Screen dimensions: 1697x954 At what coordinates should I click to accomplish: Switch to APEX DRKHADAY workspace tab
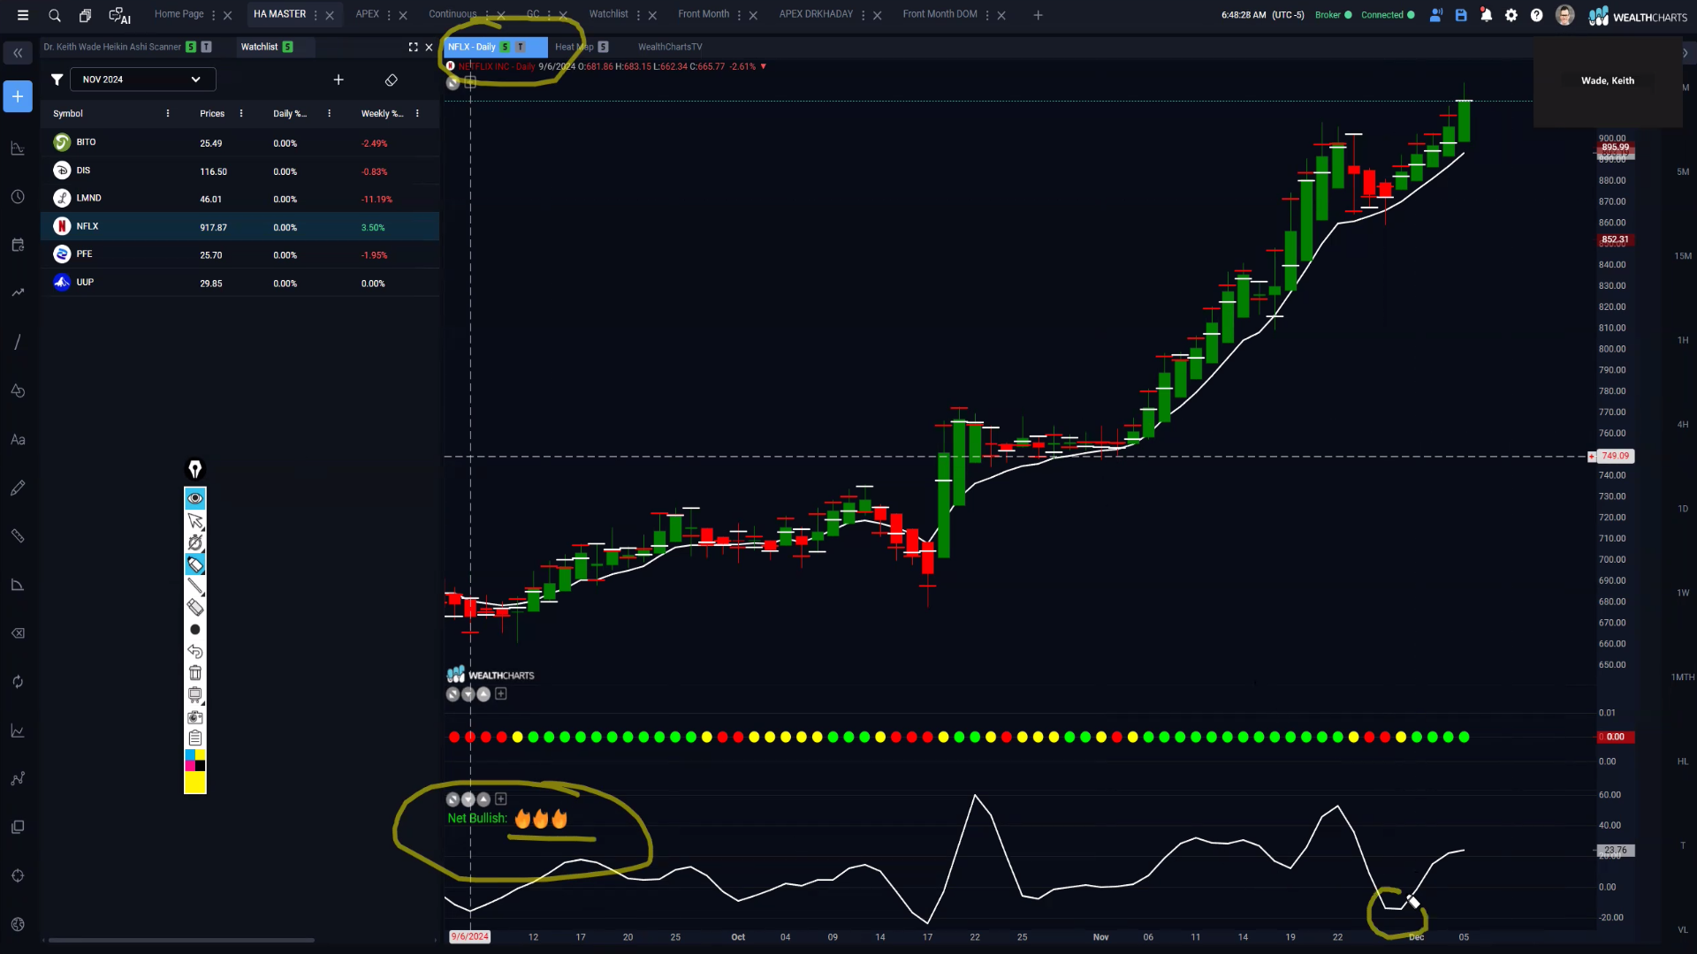(x=816, y=14)
